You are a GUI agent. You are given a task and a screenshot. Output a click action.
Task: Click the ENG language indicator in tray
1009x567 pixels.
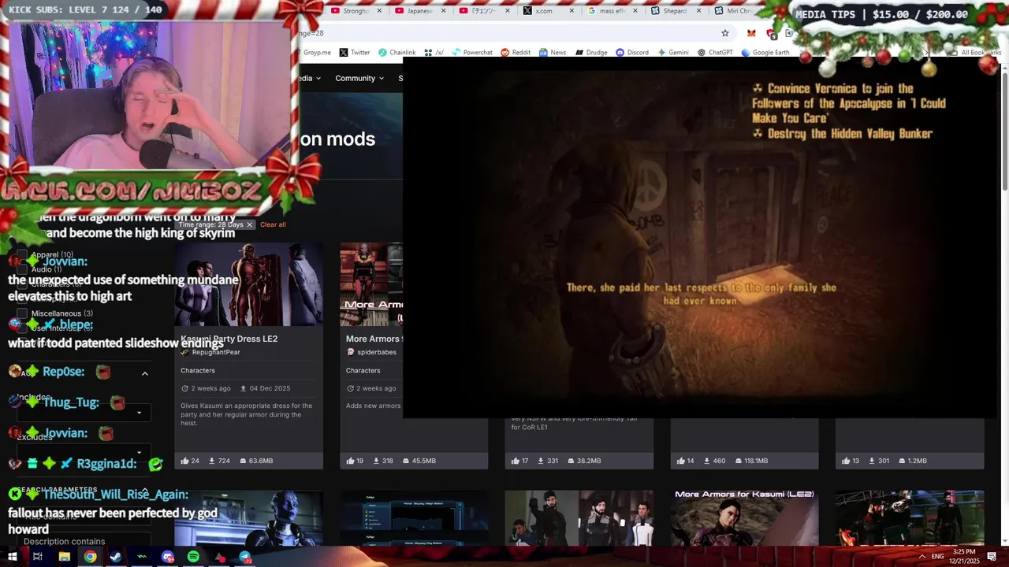pyautogui.click(x=937, y=557)
